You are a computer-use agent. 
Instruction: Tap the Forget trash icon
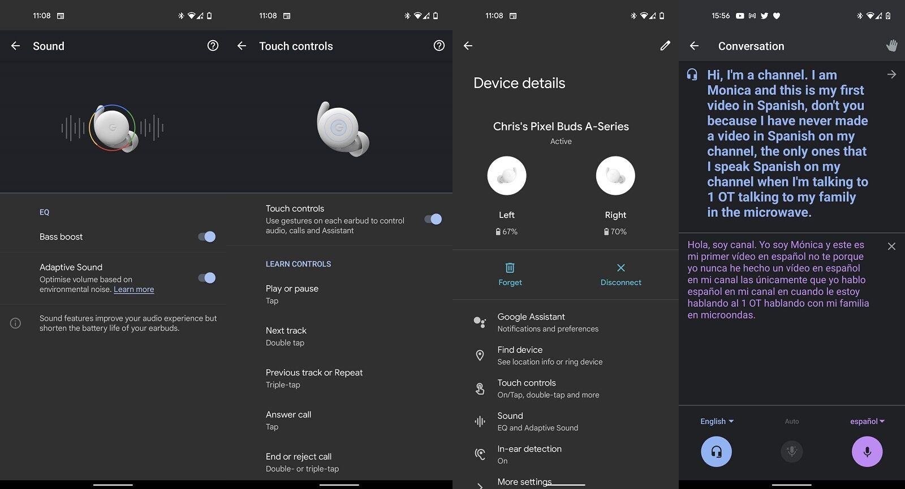[x=510, y=268]
